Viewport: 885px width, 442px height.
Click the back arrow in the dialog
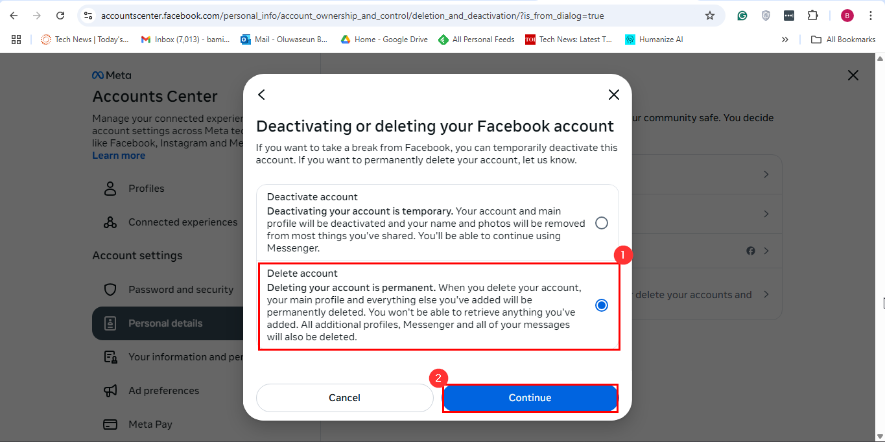coord(261,95)
